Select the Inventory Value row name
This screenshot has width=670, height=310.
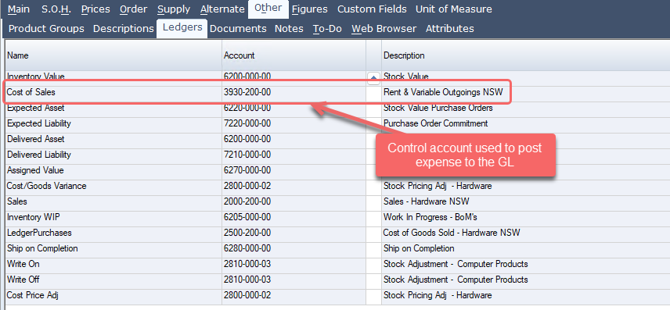pos(35,77)
